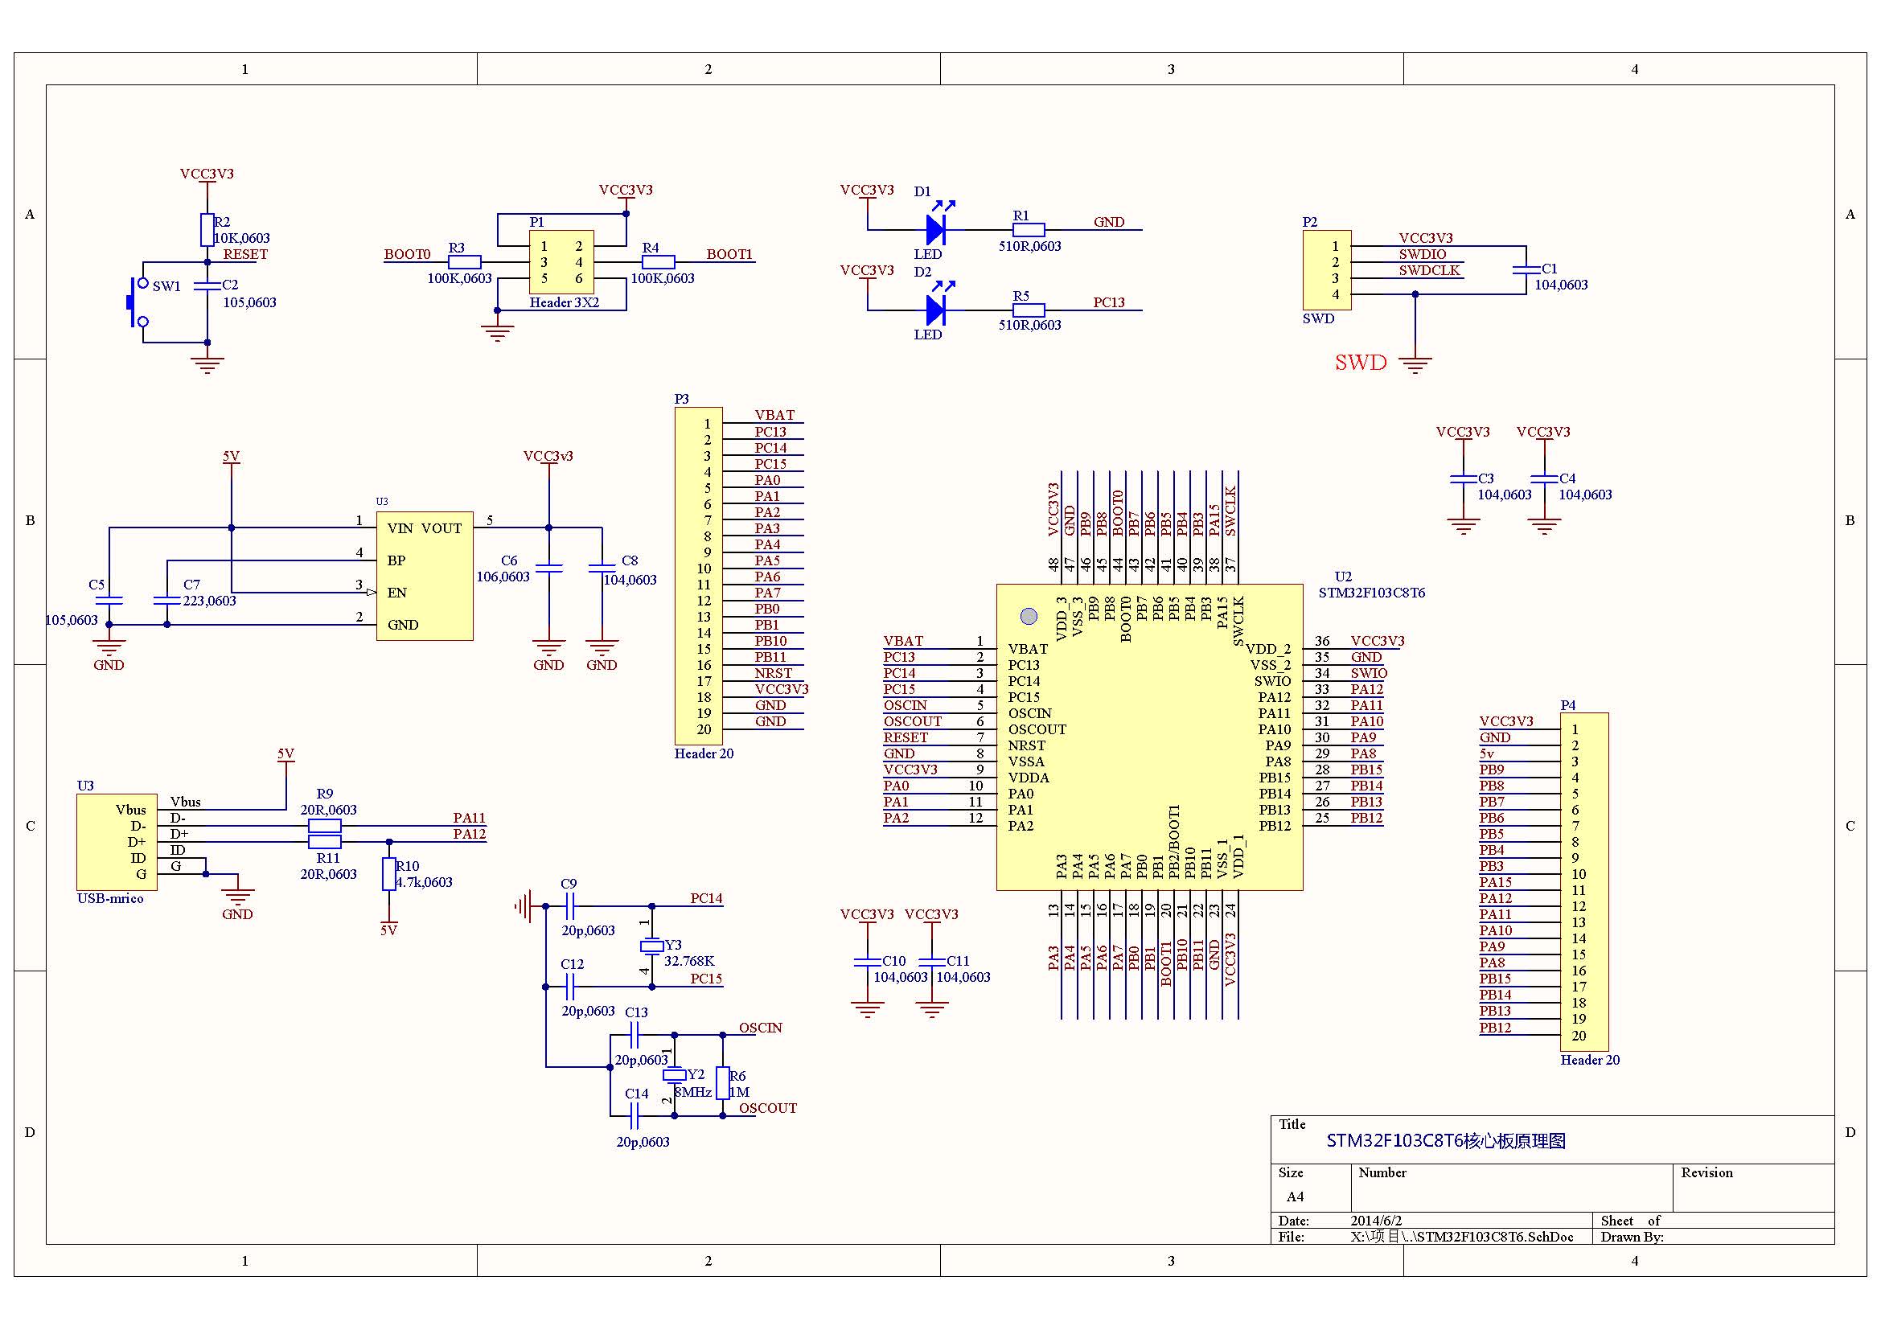Viewport: 1881px width, 1330px height.
Task: Select the P1 Header 3X2 component
Action: [x=561, y=262]
